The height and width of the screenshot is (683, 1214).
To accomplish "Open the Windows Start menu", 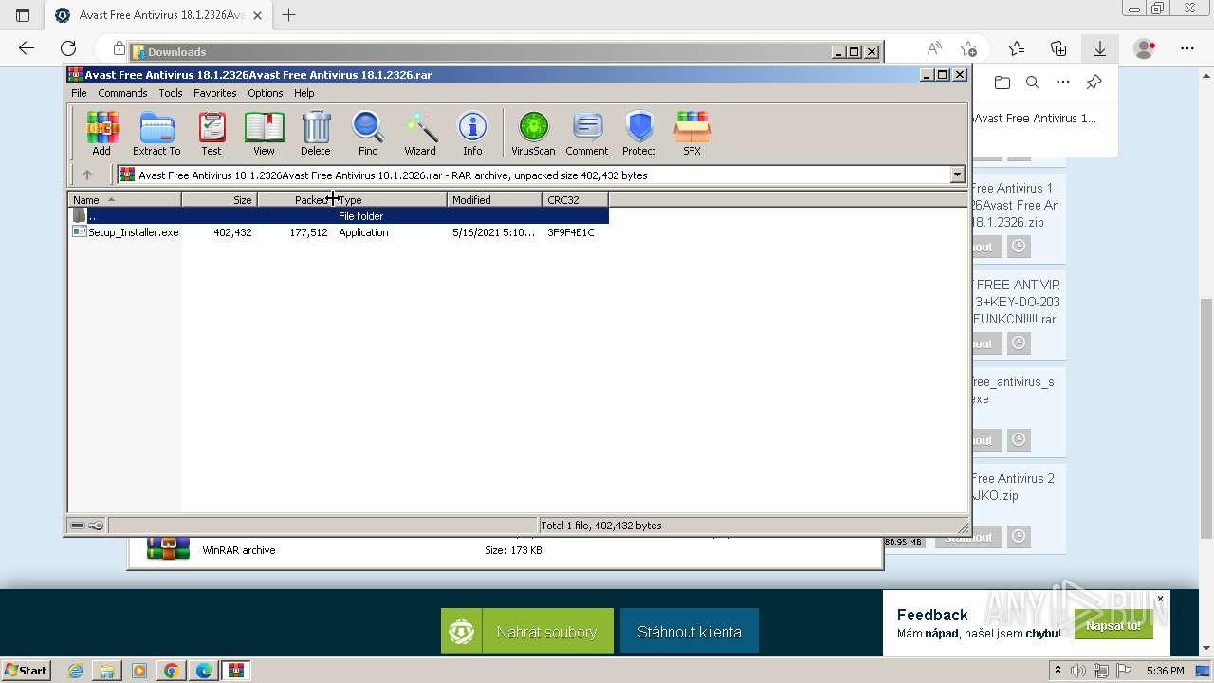I will 26,671.
